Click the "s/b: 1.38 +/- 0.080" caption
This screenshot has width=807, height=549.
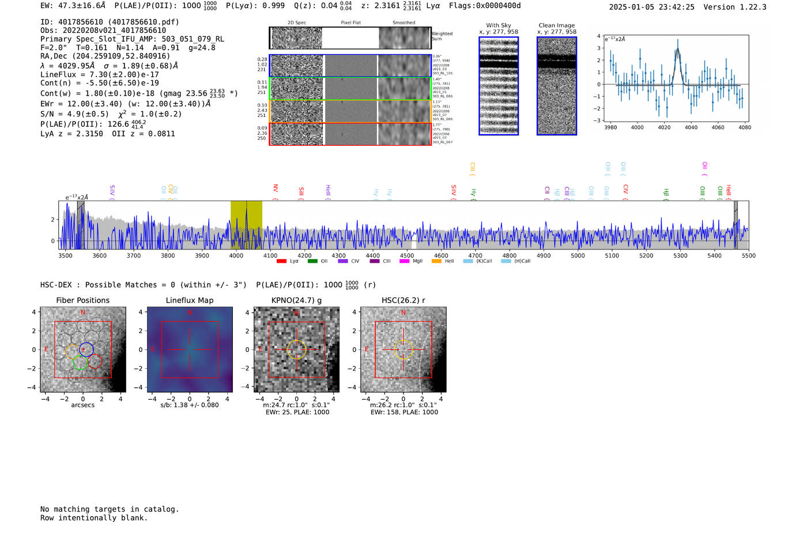pyautogui.click(x=190, y=405)
